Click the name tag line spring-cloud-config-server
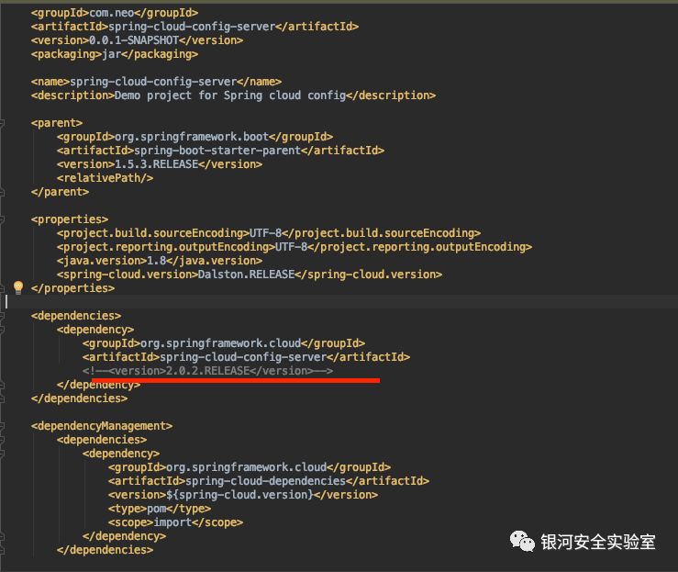 point(156,82)
